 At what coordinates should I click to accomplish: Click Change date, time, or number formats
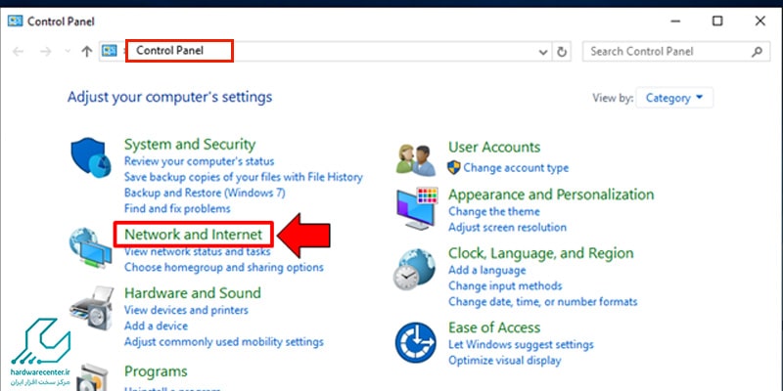(x=543, y=302)
